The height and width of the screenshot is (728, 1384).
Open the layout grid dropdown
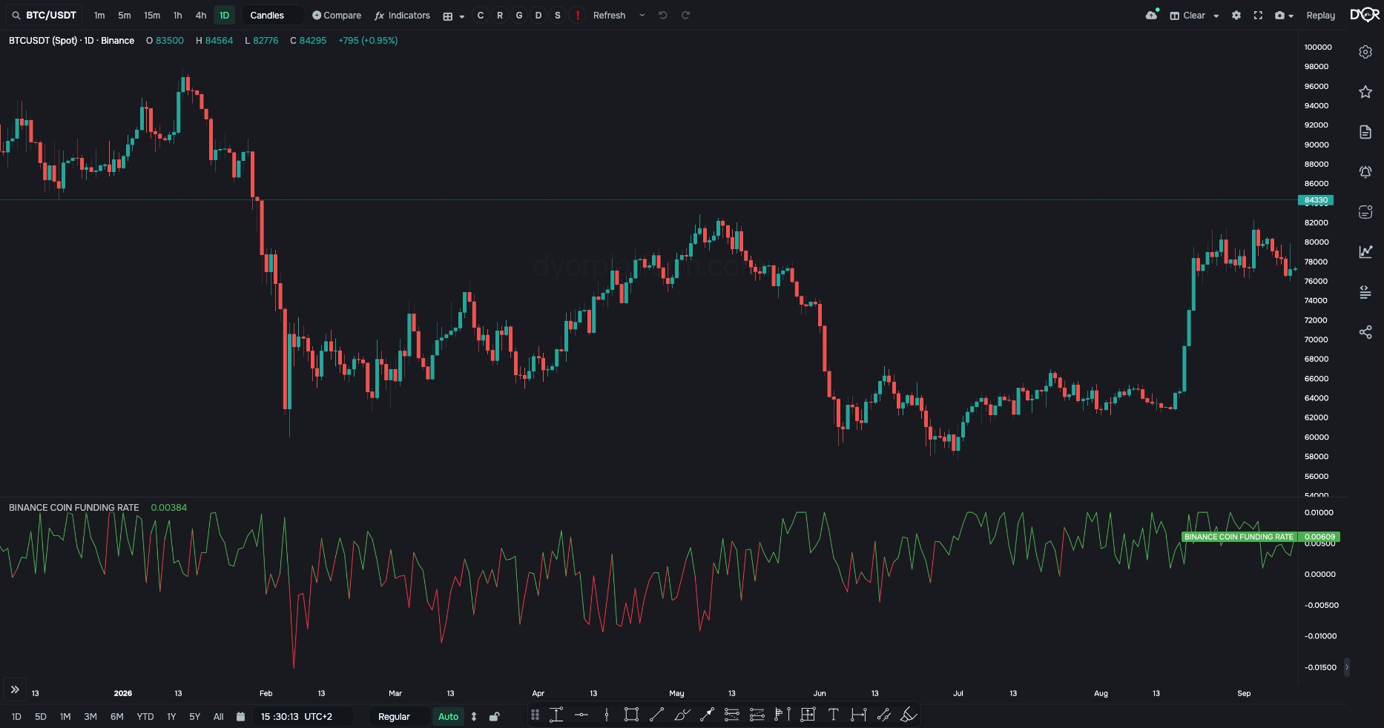(x=453, y=16)
